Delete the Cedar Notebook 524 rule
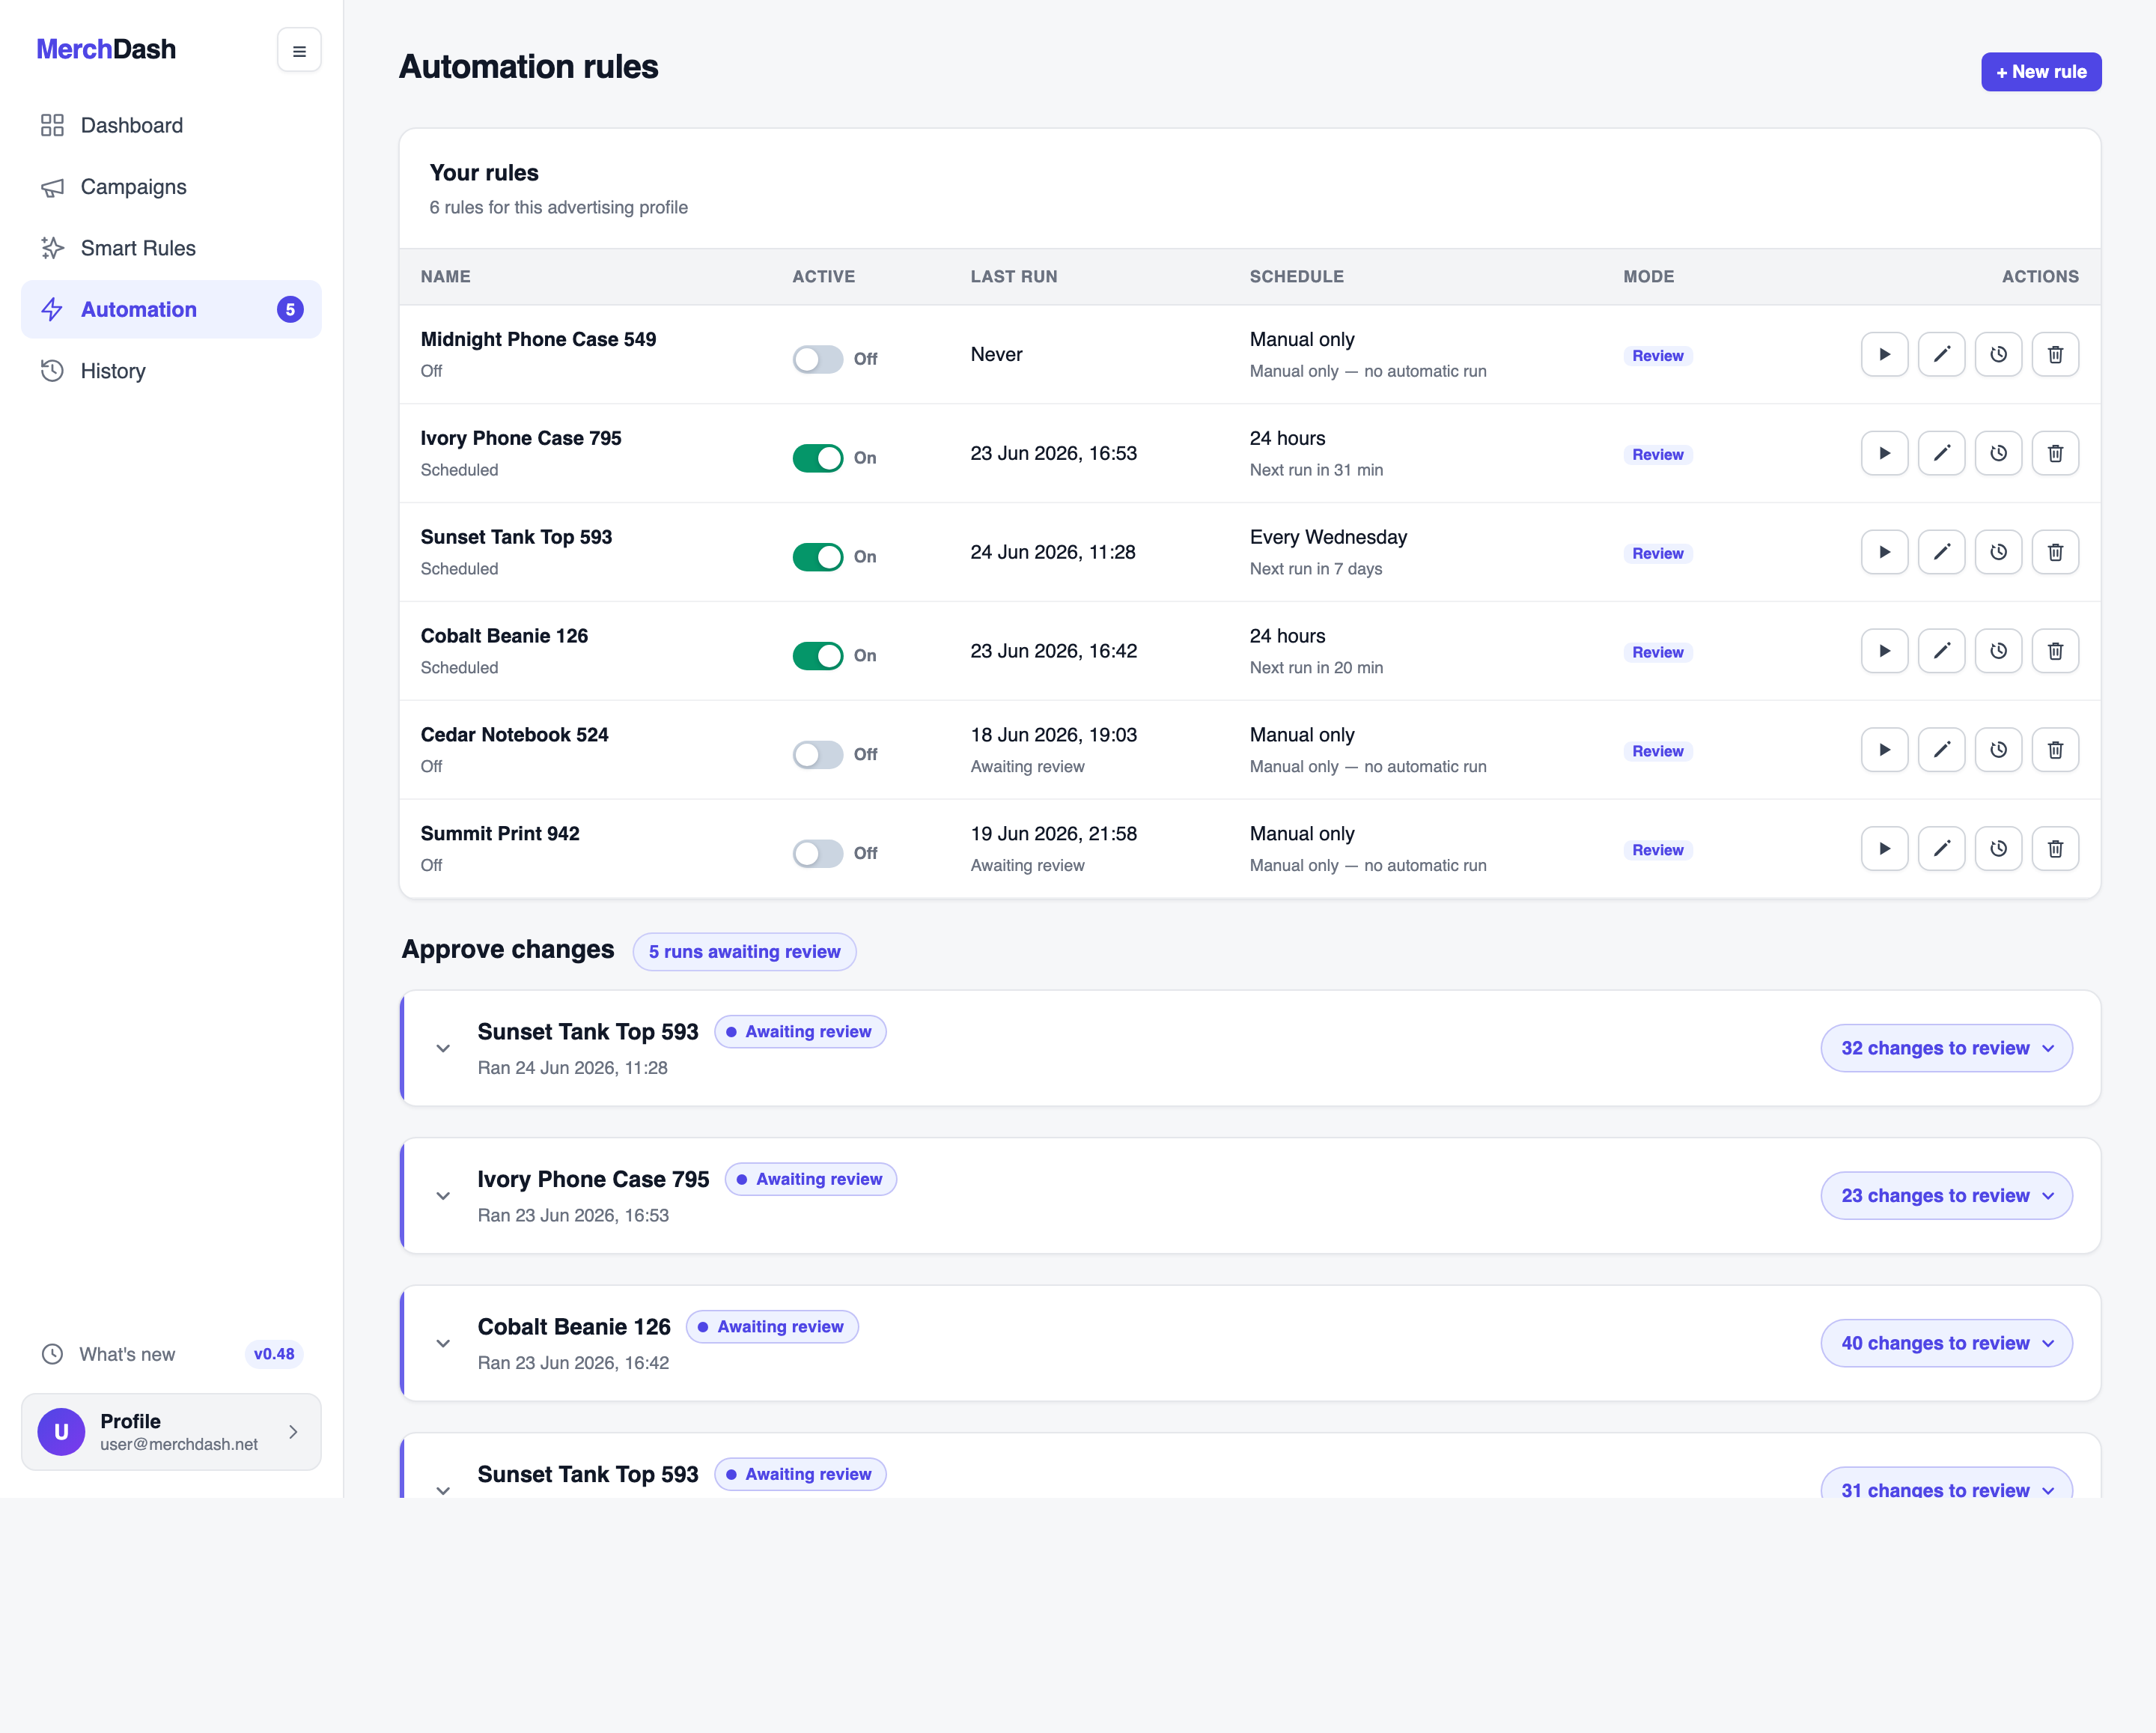Screen dimensions: 2156x1733 [2055, 750]
